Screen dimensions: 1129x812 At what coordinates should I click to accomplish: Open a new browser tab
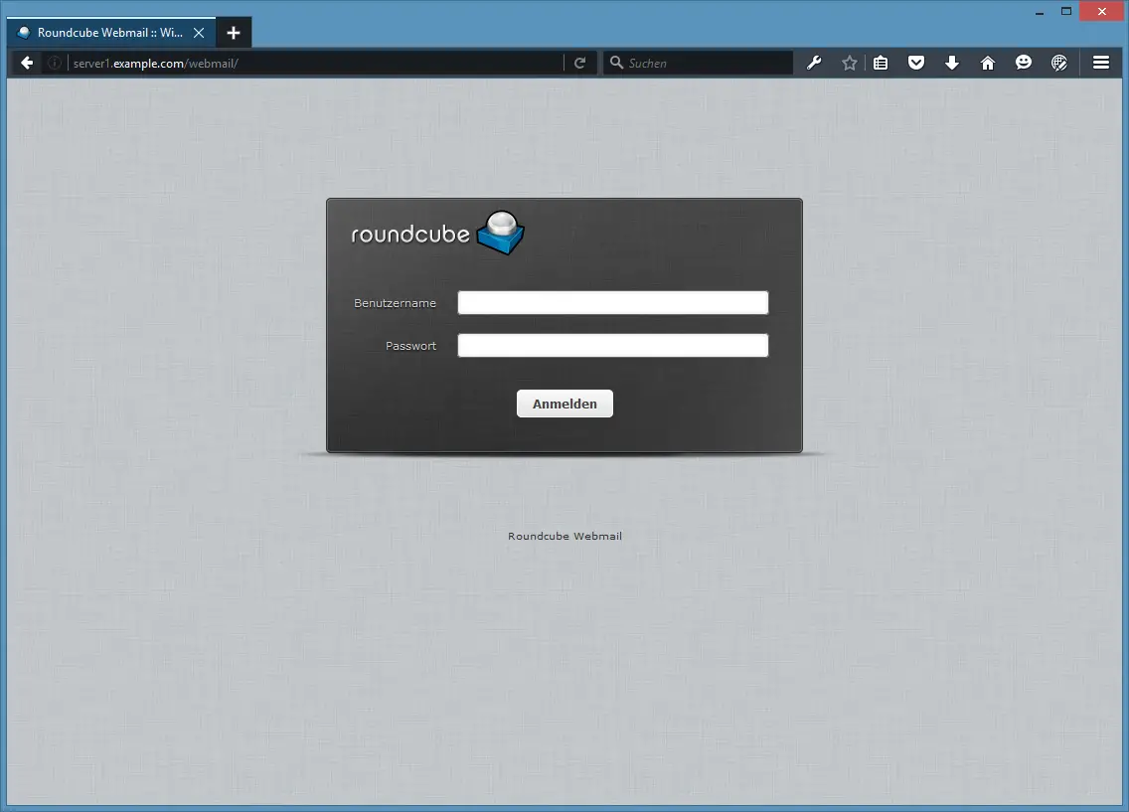coord(234,33)
